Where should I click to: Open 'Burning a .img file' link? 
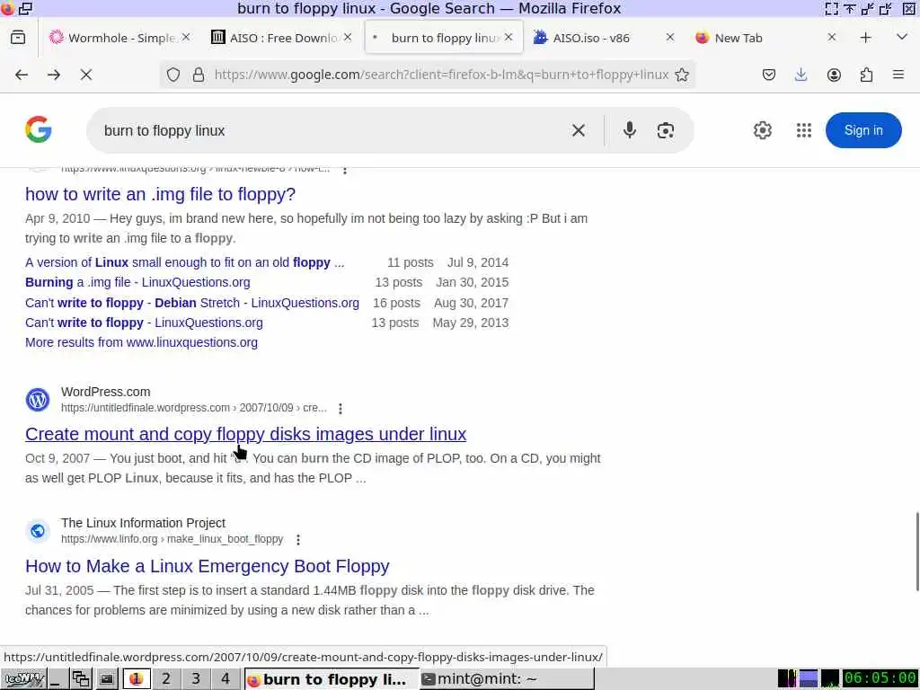click(x=137, y=282)
